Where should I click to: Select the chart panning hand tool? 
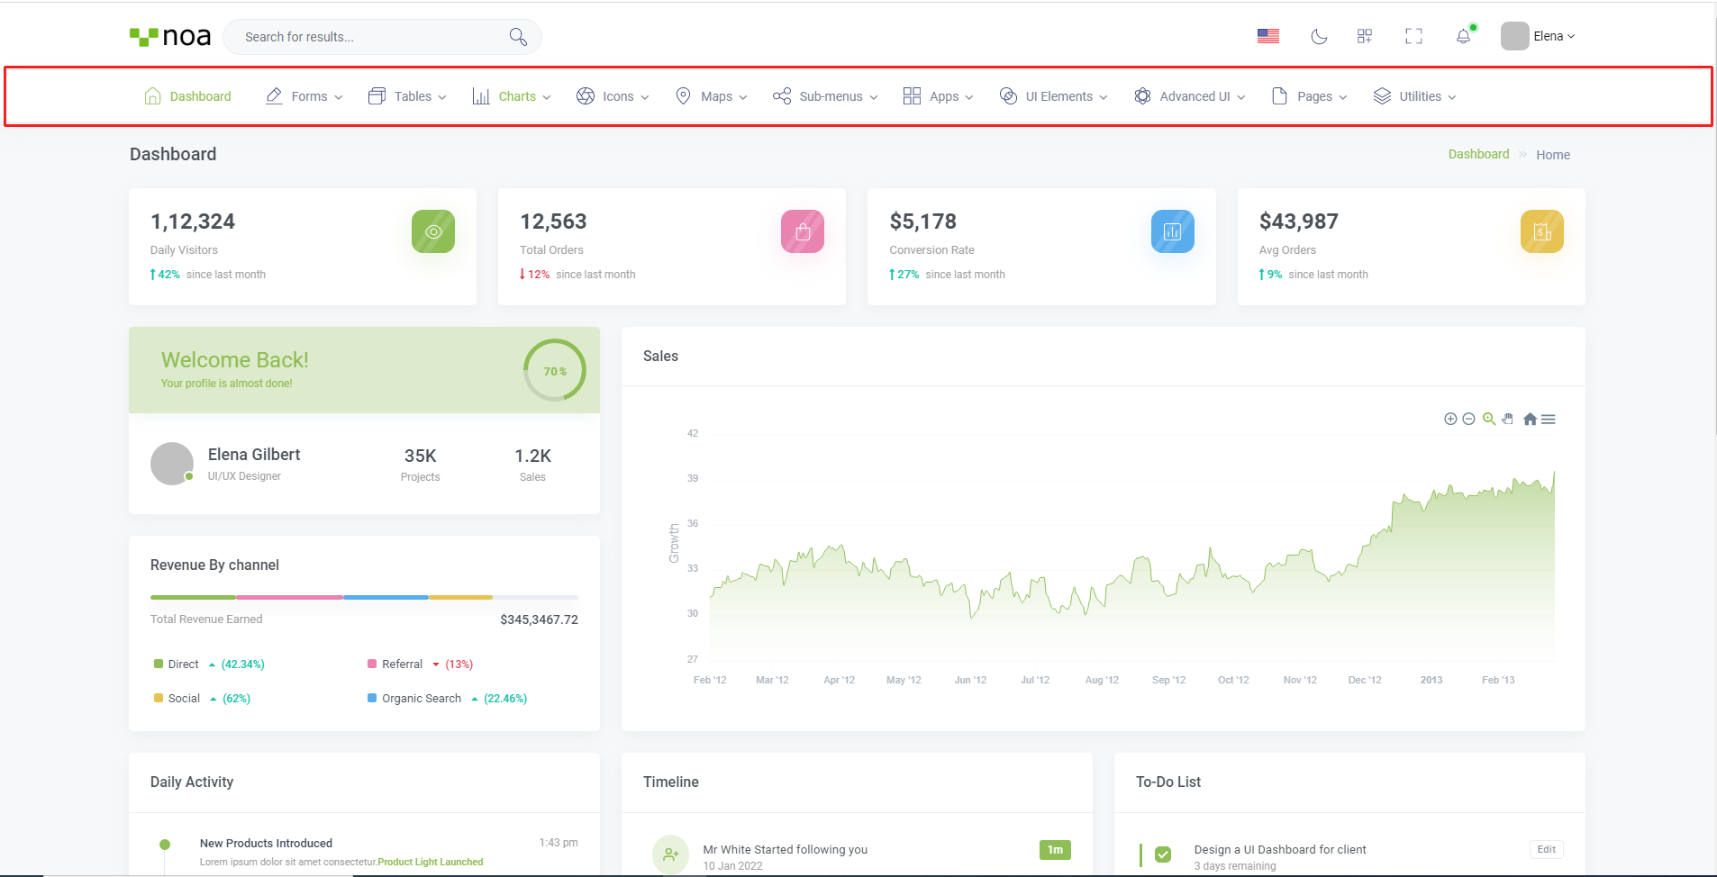coord(1508,419)
